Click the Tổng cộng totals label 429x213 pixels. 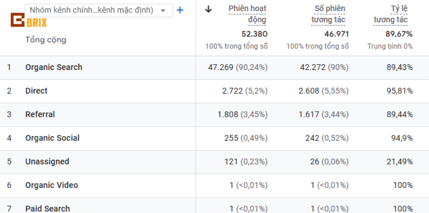click(46, 40)
